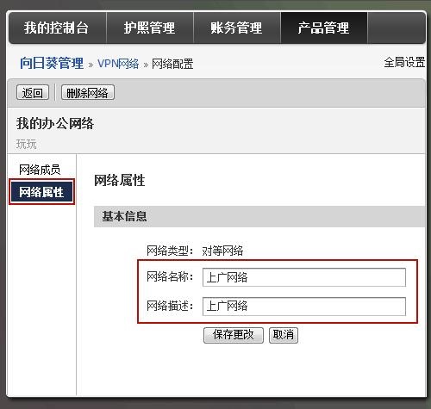Open the VPN网络 breadcrumb link

(118, 64)
